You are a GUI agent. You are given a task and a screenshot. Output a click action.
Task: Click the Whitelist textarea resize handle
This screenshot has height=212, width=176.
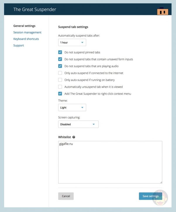(x=161, y=182)
